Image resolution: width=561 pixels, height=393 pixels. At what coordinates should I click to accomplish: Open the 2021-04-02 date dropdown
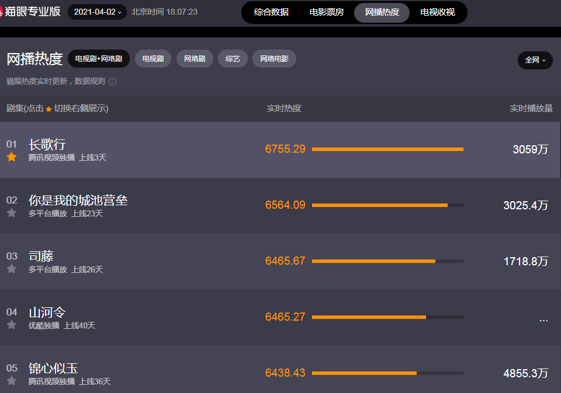click(x=98, y=12)
